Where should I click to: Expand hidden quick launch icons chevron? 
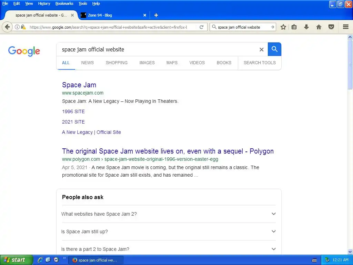64,258
